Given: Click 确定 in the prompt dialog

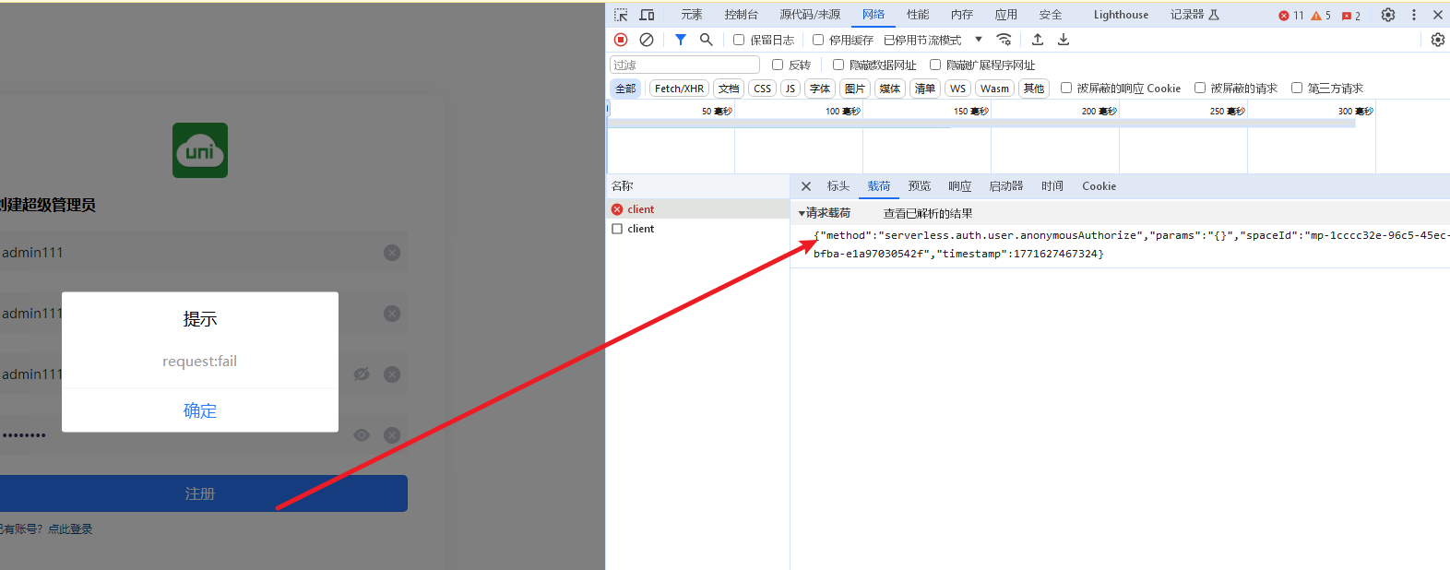Looking at the screenshot, I should [200, 410].
